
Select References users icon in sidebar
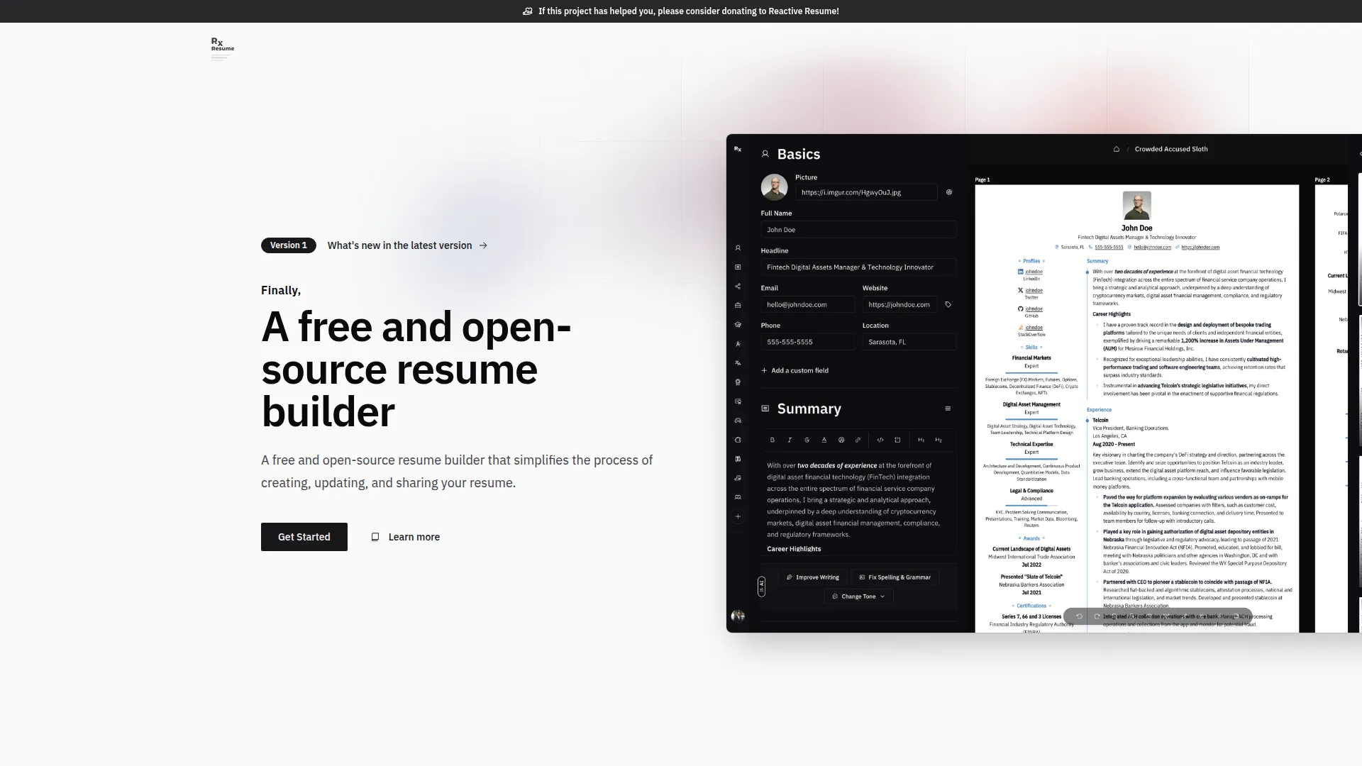tap(738, 497)
